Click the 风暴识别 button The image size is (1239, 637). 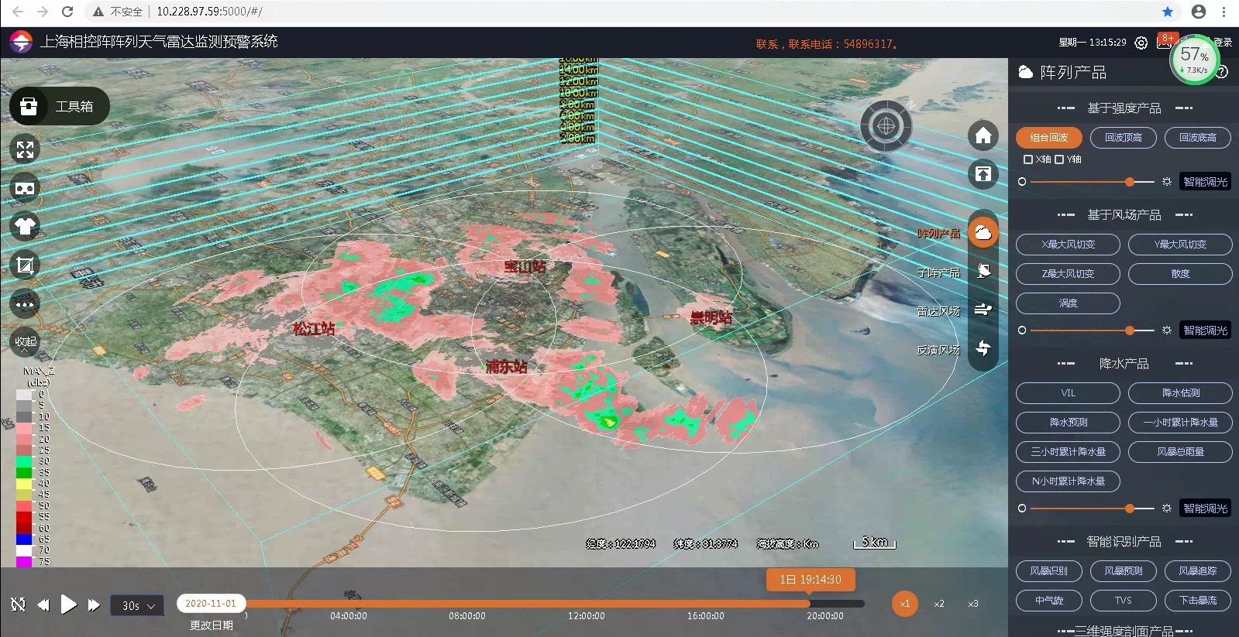1048,571
